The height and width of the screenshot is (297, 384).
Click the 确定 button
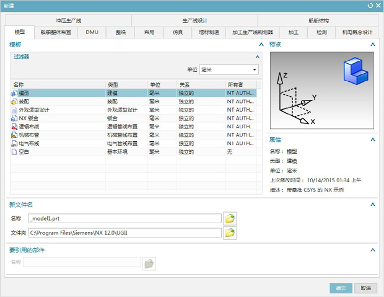pos(341,288)
